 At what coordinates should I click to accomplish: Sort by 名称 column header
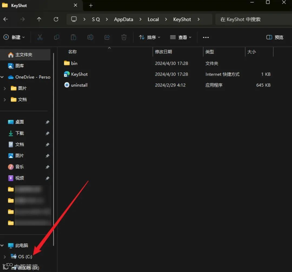(x=72, y=52)
